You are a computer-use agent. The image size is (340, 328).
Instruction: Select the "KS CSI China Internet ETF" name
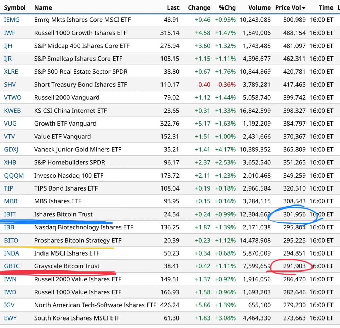tap(71, 111)
